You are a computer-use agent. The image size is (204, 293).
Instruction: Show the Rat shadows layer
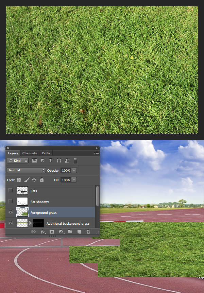coord(11,201)
